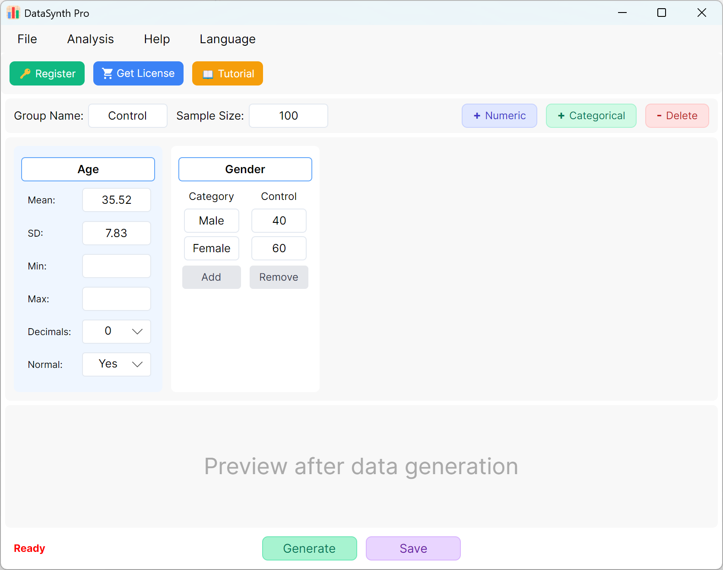Add a Numeric variable
723x570 pixels.
tap(499, 116)
